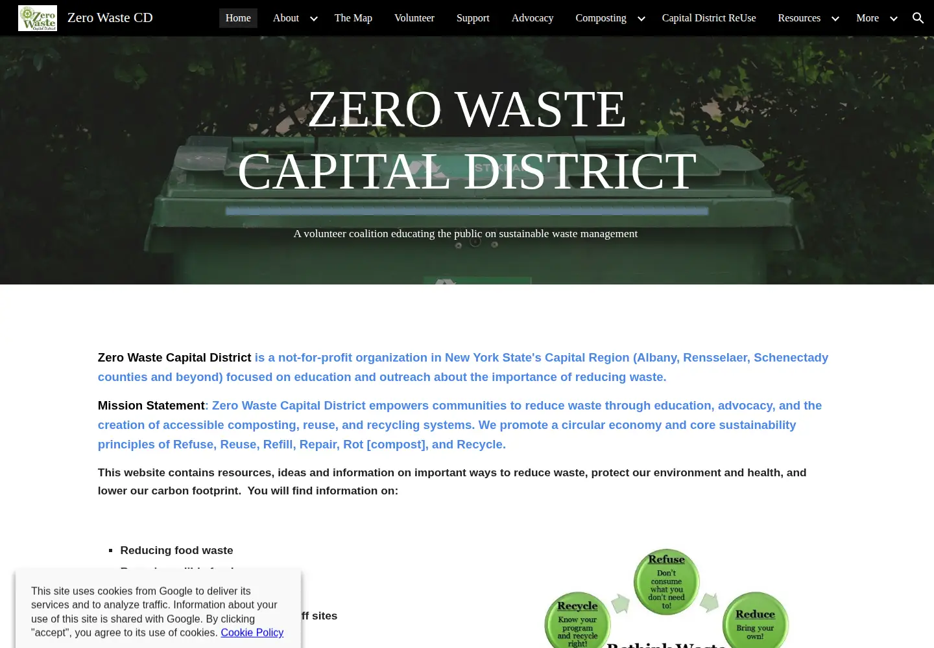The height and width of the screenshot is (648, 934).
Task: Click the bold 'Zero Waste Capital District' text
Action: [x=174, y=358]
